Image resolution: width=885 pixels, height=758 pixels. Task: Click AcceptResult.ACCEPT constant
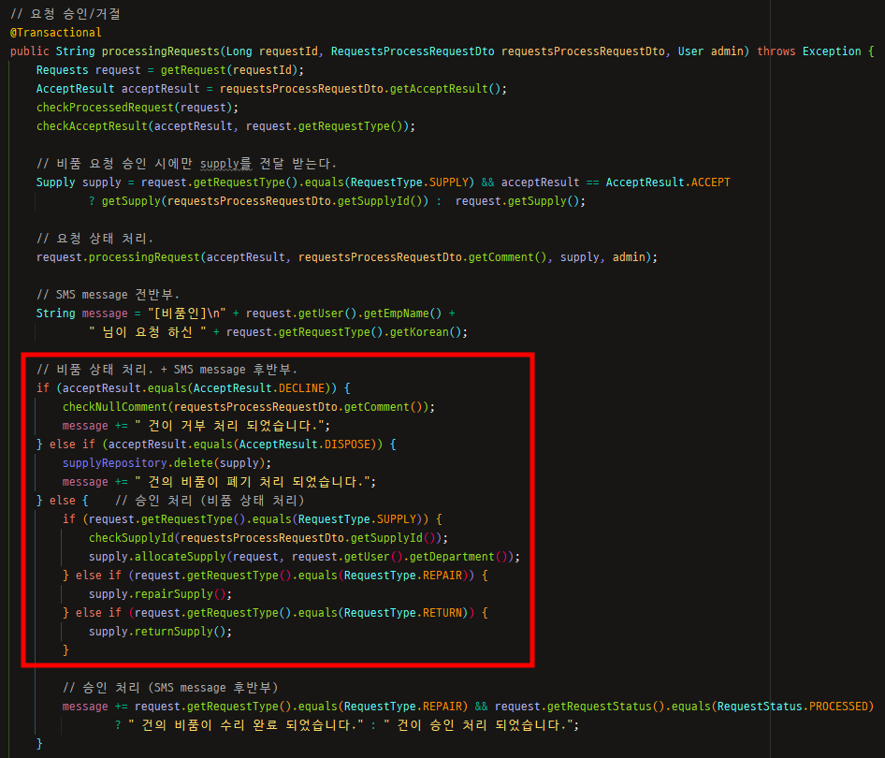tap(668, 182)
